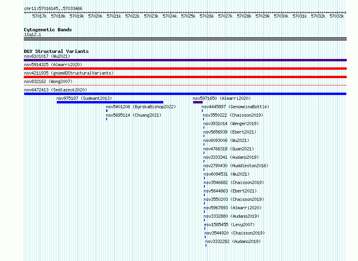Click nsv975187 (Sudmant2013) label
358x261 pixels.
[84, 98]
